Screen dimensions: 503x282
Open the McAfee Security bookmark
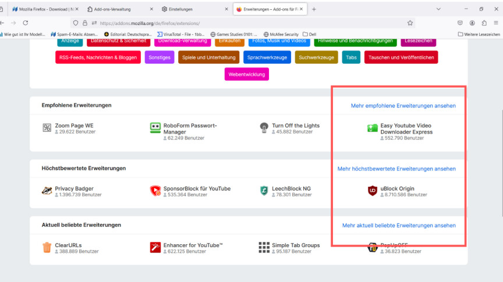[281, 34]
